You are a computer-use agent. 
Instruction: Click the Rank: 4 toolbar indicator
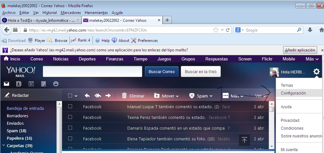click(81, 40)
